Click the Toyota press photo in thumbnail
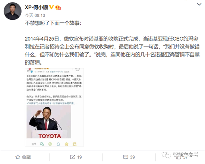 49,122
